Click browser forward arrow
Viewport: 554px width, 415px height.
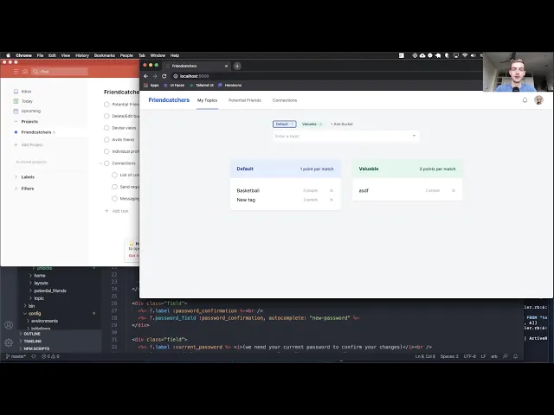pos(155,76)
